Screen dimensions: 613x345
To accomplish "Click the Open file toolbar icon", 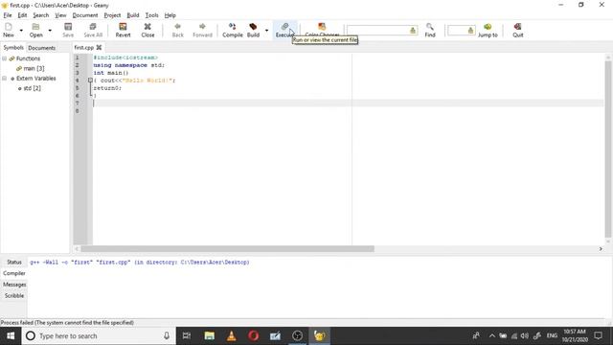I will point(36,30).
